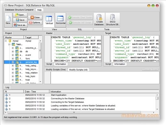Click the Execute 'All' Script button
Screen dimensions: 166x125
coord(80,23)
